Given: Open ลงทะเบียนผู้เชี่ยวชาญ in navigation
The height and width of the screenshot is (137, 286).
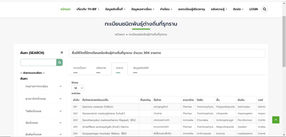Looking at the screenshot, I should 191,9.
